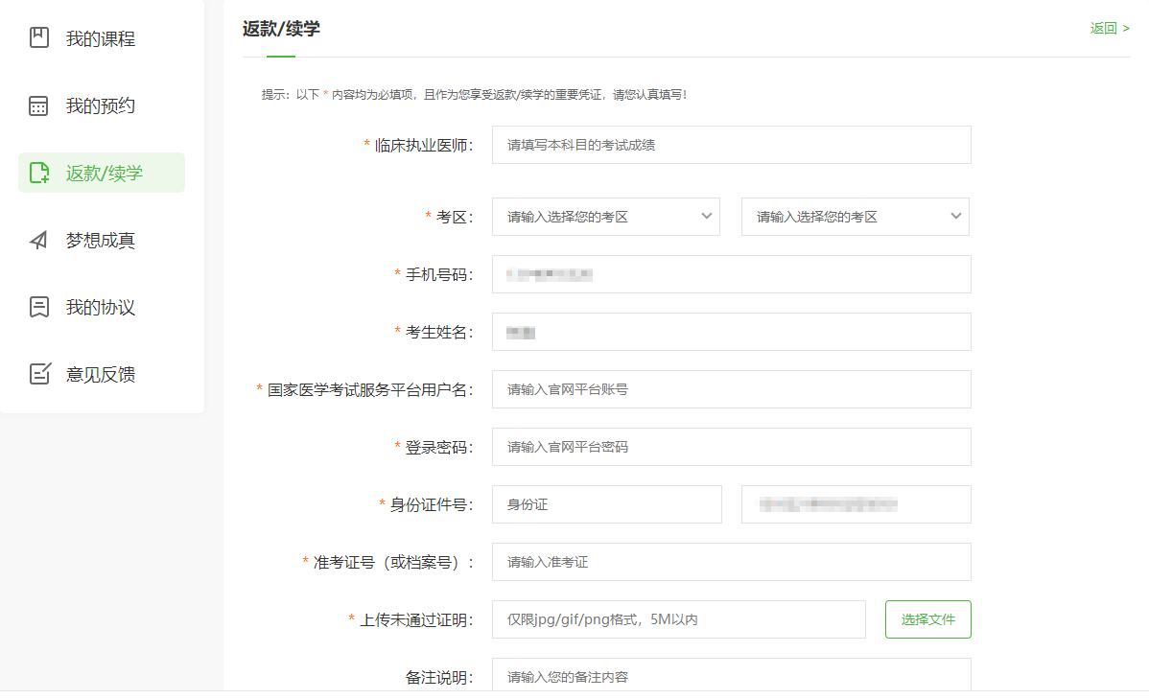The width and height of the screenshot is (1149, 699).
Task: Click the 返回 link at top right
Action: point(1109,28)
